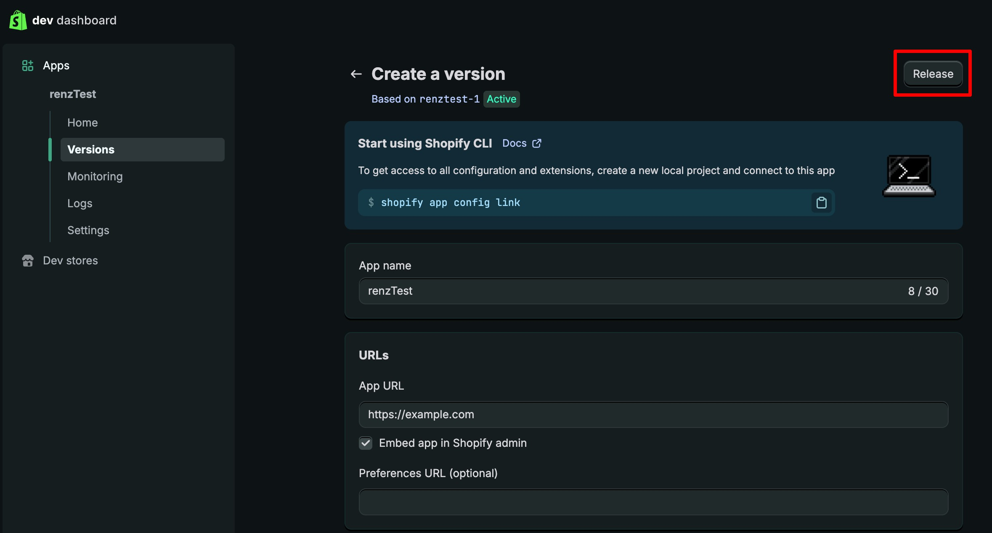Click into the App URL field
This screenshot has height=533, width=992.
[653, 414]
